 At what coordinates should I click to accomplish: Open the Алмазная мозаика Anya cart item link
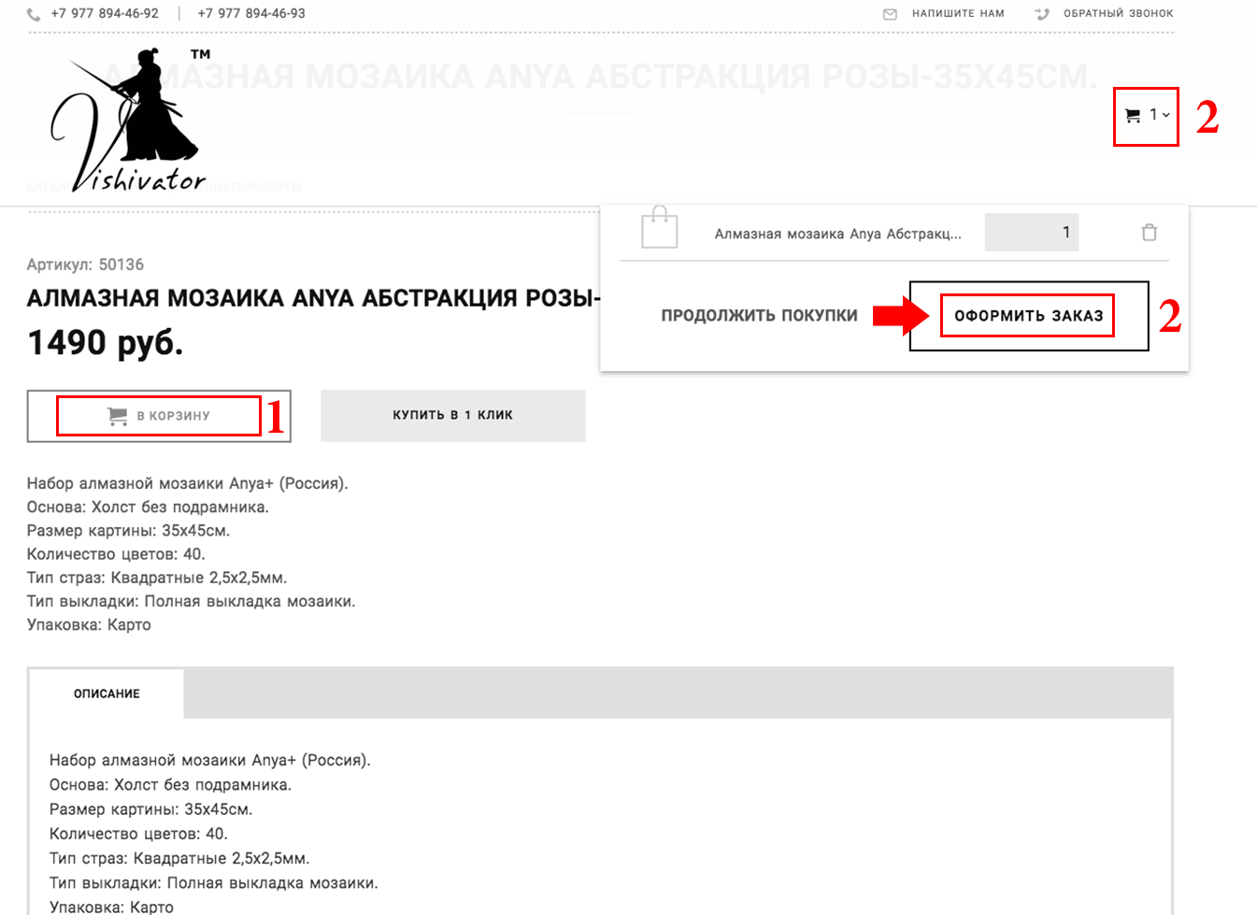click(x=837, y=234)
